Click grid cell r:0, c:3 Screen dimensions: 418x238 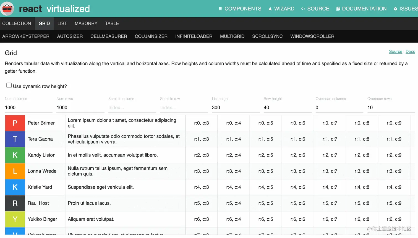[202, 123]
